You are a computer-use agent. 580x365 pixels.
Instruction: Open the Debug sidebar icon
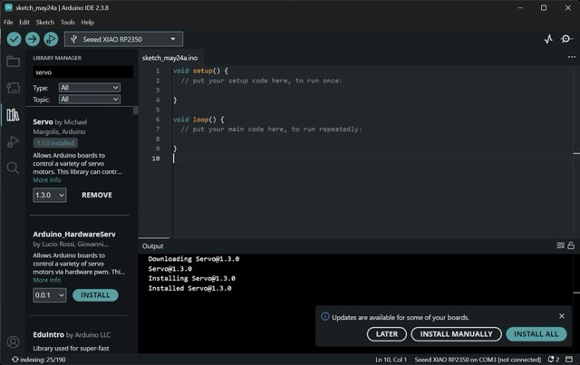[x=13, y=141]
